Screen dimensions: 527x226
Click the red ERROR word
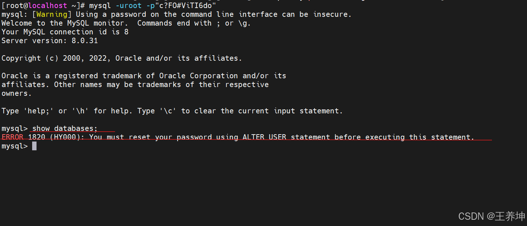coord(12,137)
